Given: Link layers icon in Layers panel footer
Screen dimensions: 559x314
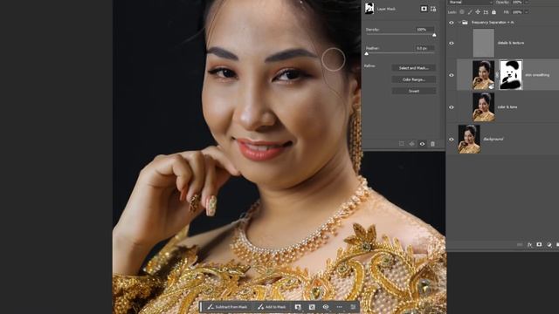Looking at the screenshot, I should [520, 244].
